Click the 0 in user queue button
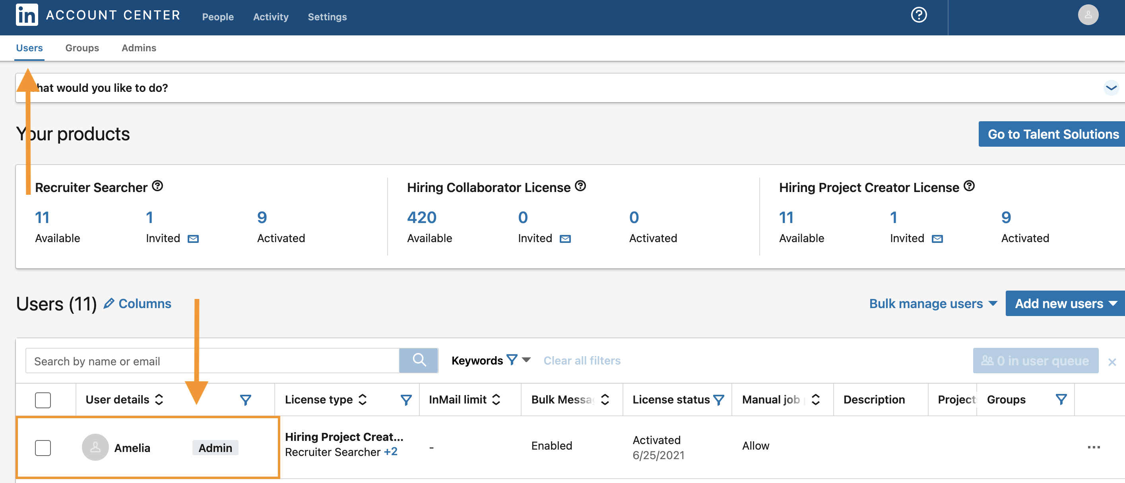1125x483 pixels. tap(1036, 361)
